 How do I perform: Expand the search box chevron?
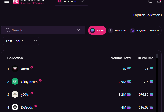[x=78, y=30]
